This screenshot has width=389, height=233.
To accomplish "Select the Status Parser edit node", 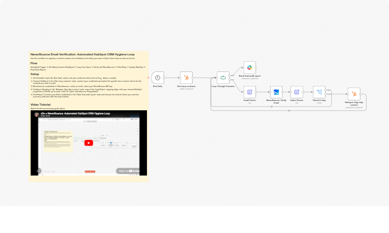I will (297, 92).
